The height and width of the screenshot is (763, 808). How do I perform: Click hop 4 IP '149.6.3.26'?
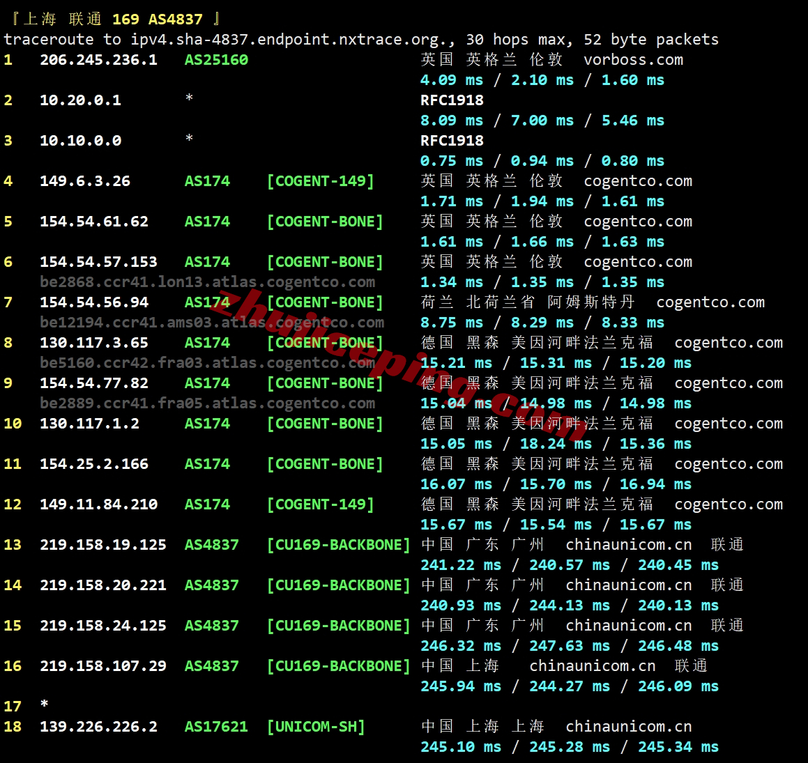pos(85,181)
